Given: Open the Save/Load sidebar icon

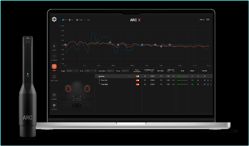Looking at the screenshot, I should (x=54, y=77).
